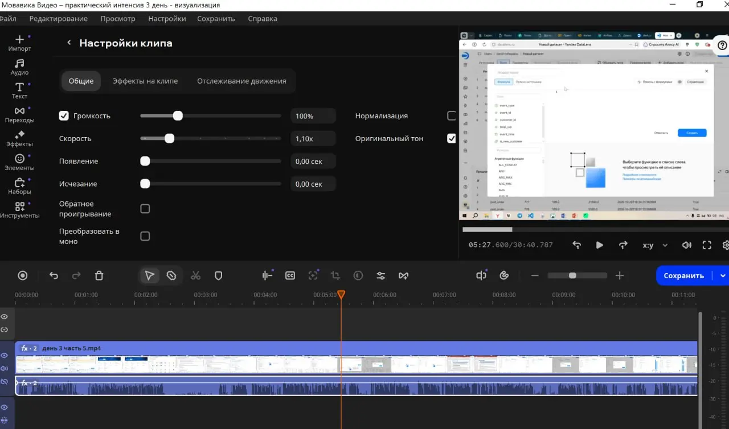Open the Эффекты panel in sidebar

[x=19, y=138]
